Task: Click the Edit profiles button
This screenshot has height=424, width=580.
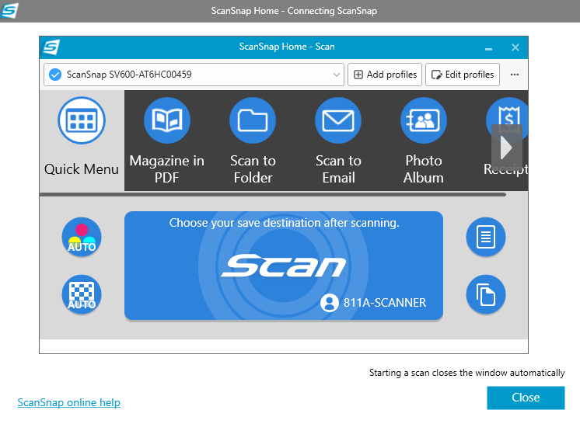Action: click(462, 75)
